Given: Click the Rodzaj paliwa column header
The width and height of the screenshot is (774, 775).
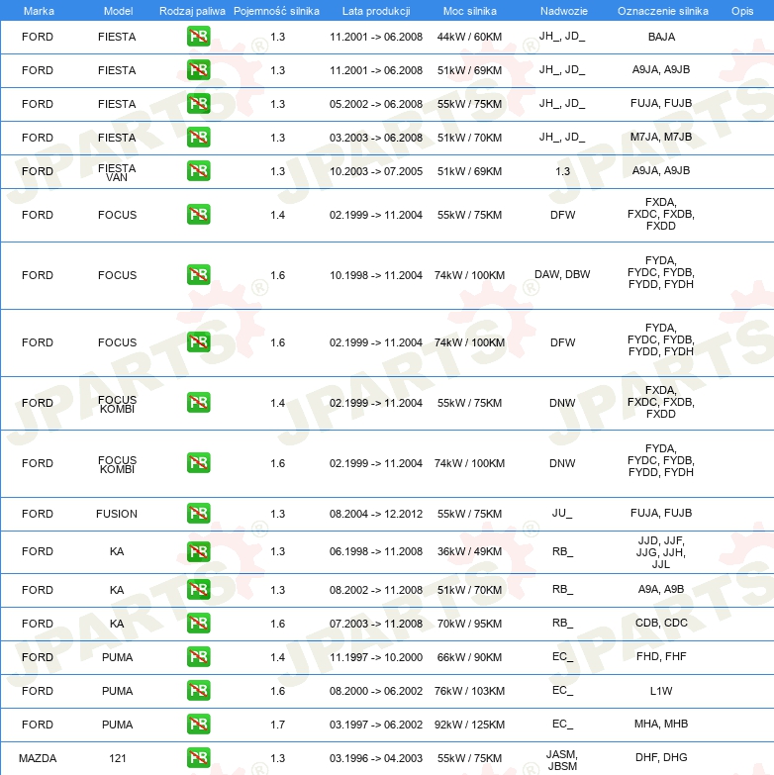Looking at the screenshot, I should click(192, 11).
